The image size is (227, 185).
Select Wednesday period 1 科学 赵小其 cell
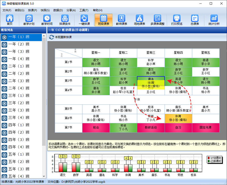pos(151,62)
